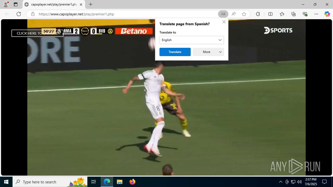
Task: Open the notification center icon
Action: (x=324, y=182)
